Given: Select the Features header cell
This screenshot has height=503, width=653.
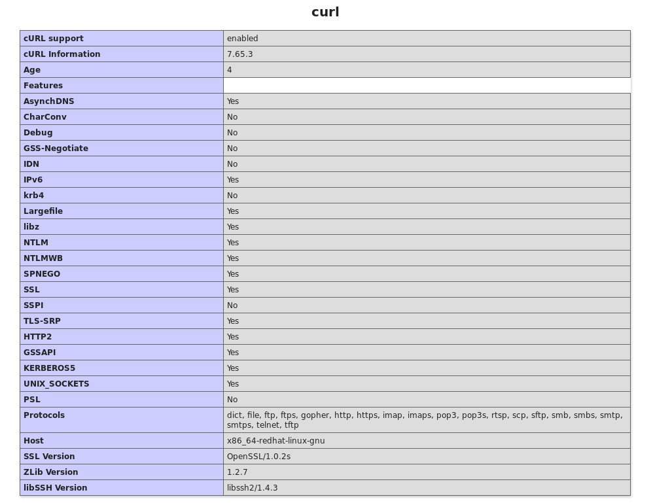Looking at the screenshot, I should click(122, 86).
